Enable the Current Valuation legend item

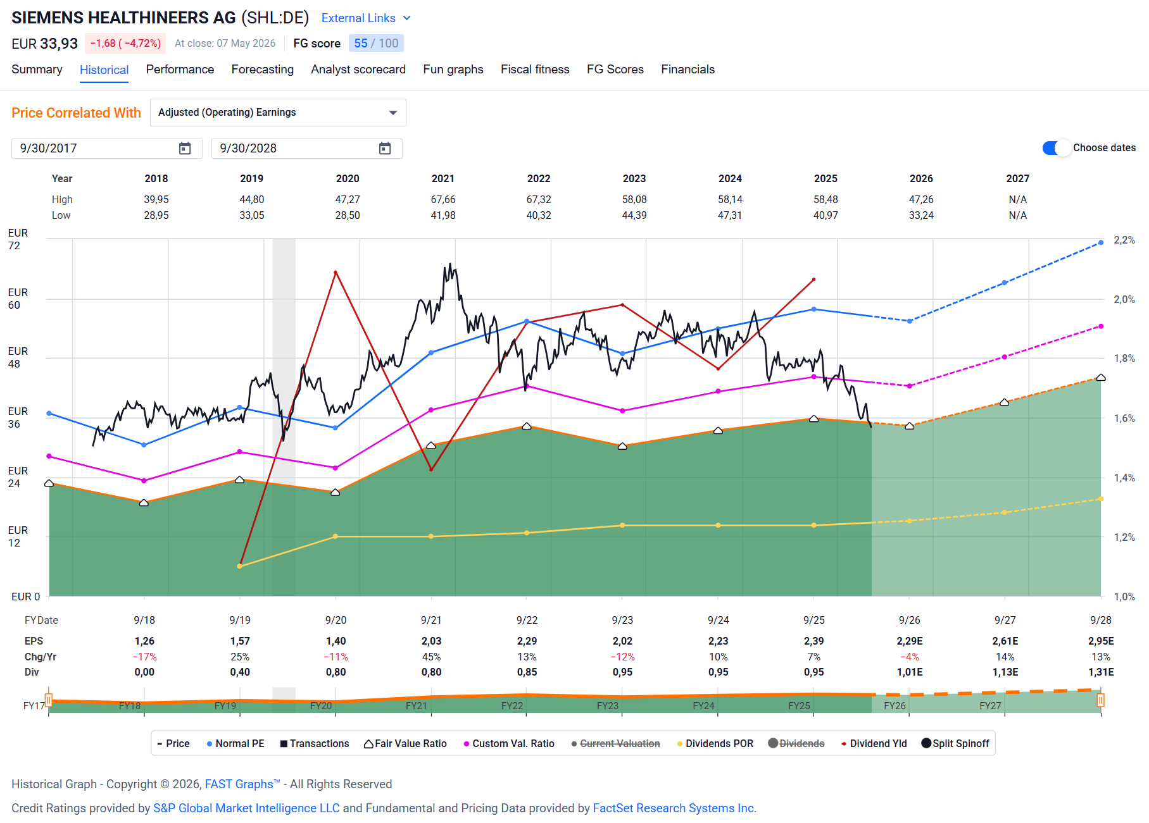615,743
